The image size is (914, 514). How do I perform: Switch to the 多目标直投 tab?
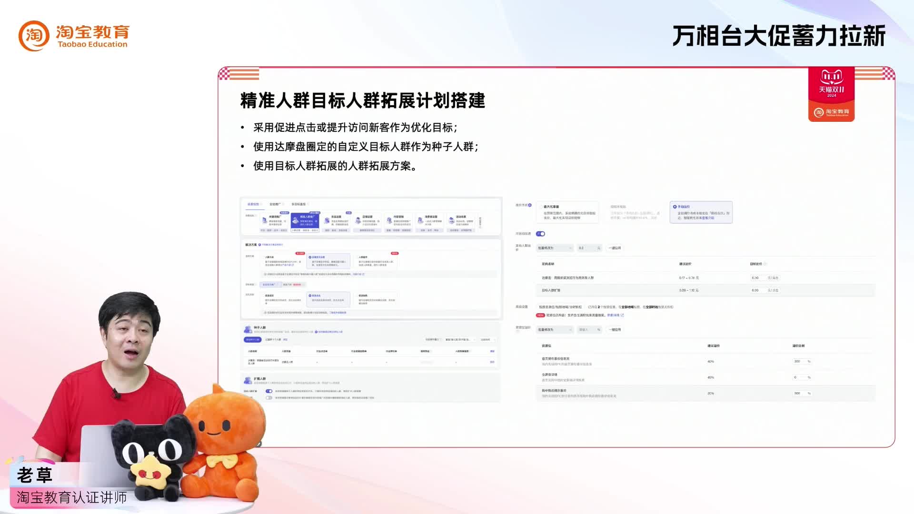pyautogui.click(x=298, y=204)
